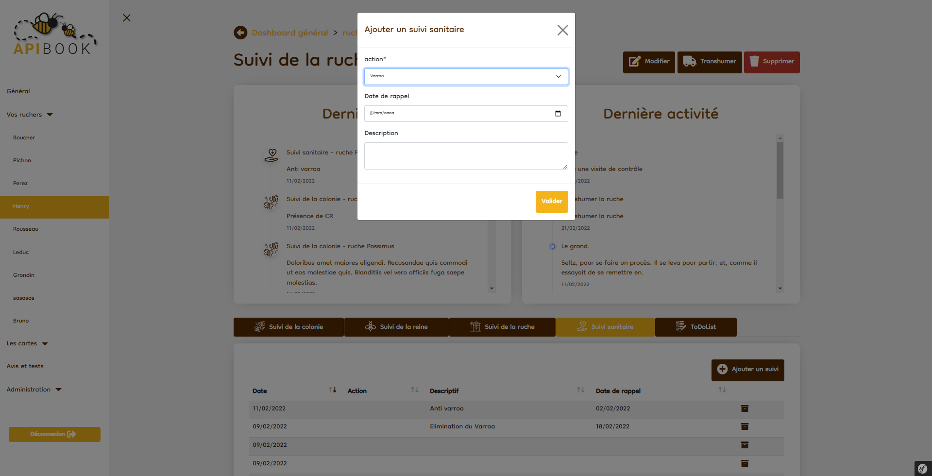The image size is (932, 476).
Task: Open the Suivi de la reine tab
Action: pos(396,327)
